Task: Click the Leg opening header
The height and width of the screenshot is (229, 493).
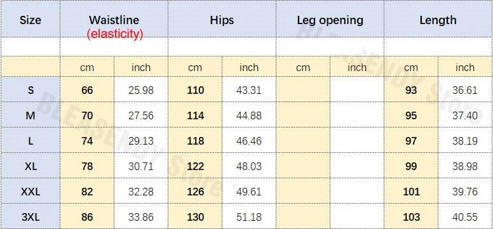Action: pyautogui.click(x=330, y=20)
